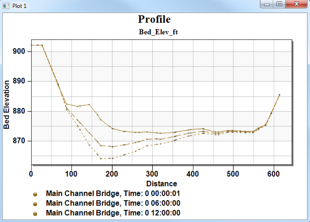Click the "Plot 1" title bar text

(x=19, y=6)
